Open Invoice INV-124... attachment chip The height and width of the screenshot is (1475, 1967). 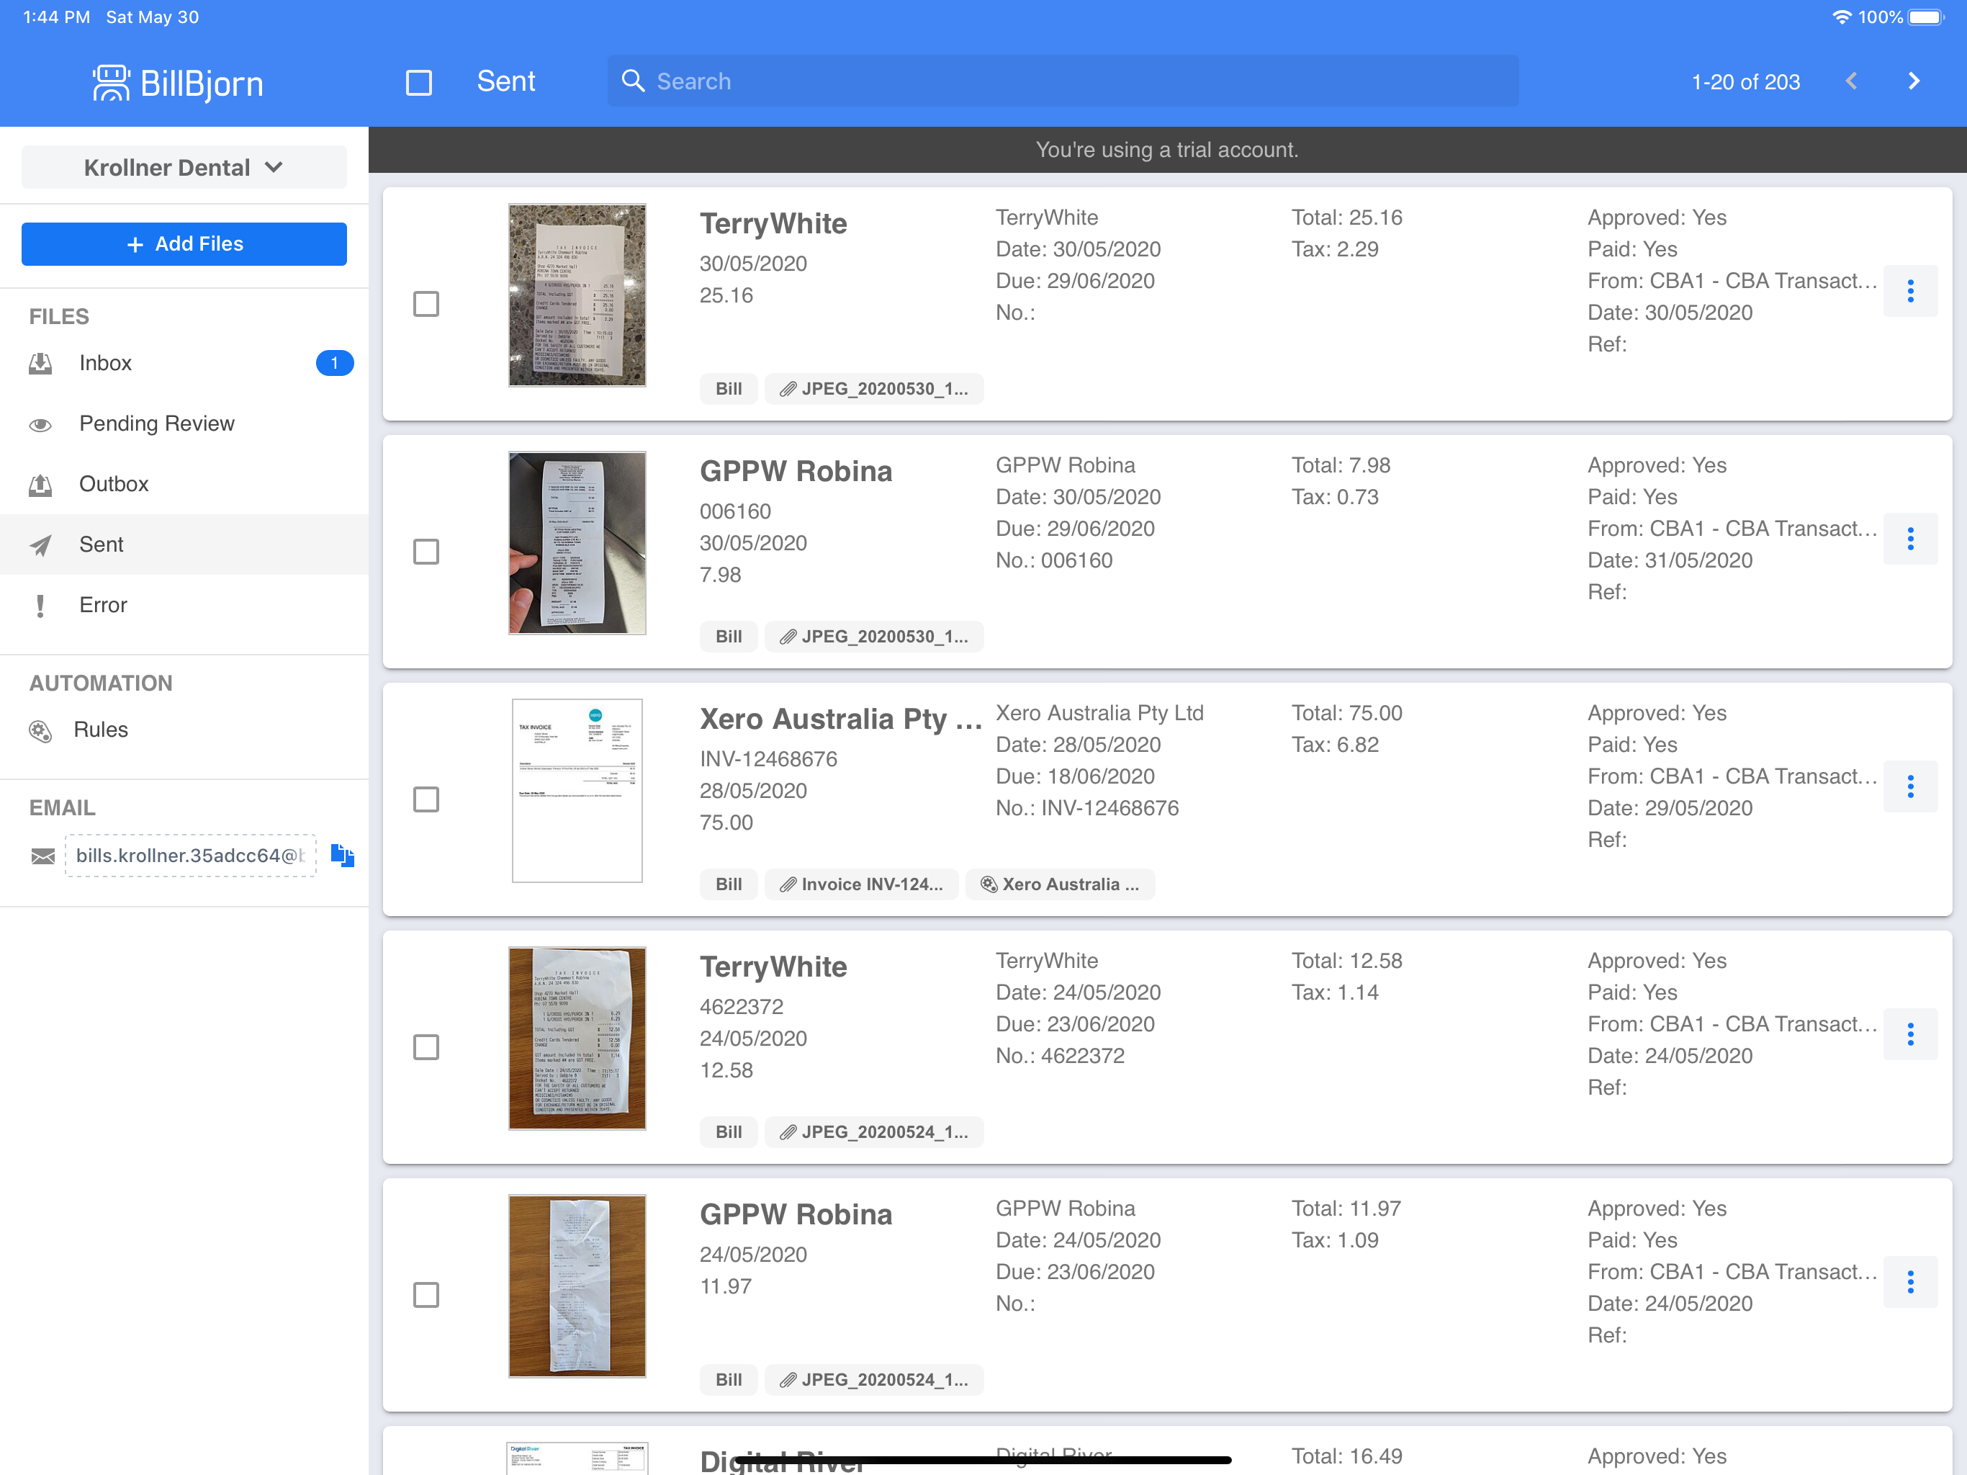[861, 884]
